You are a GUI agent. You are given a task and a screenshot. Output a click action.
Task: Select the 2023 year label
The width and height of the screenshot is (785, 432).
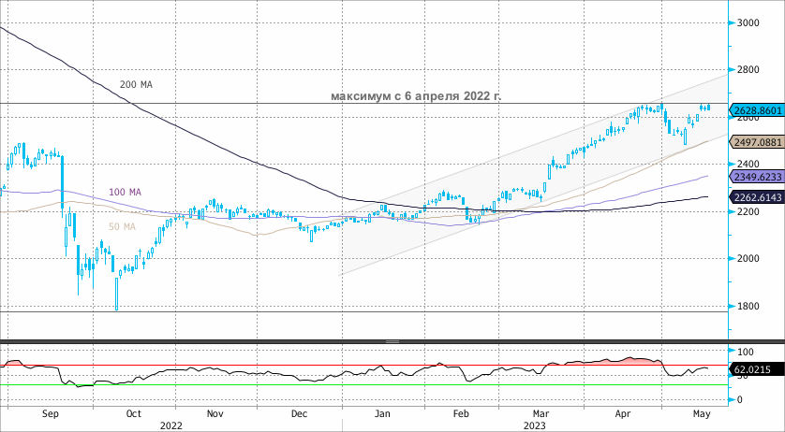[535, 425]
